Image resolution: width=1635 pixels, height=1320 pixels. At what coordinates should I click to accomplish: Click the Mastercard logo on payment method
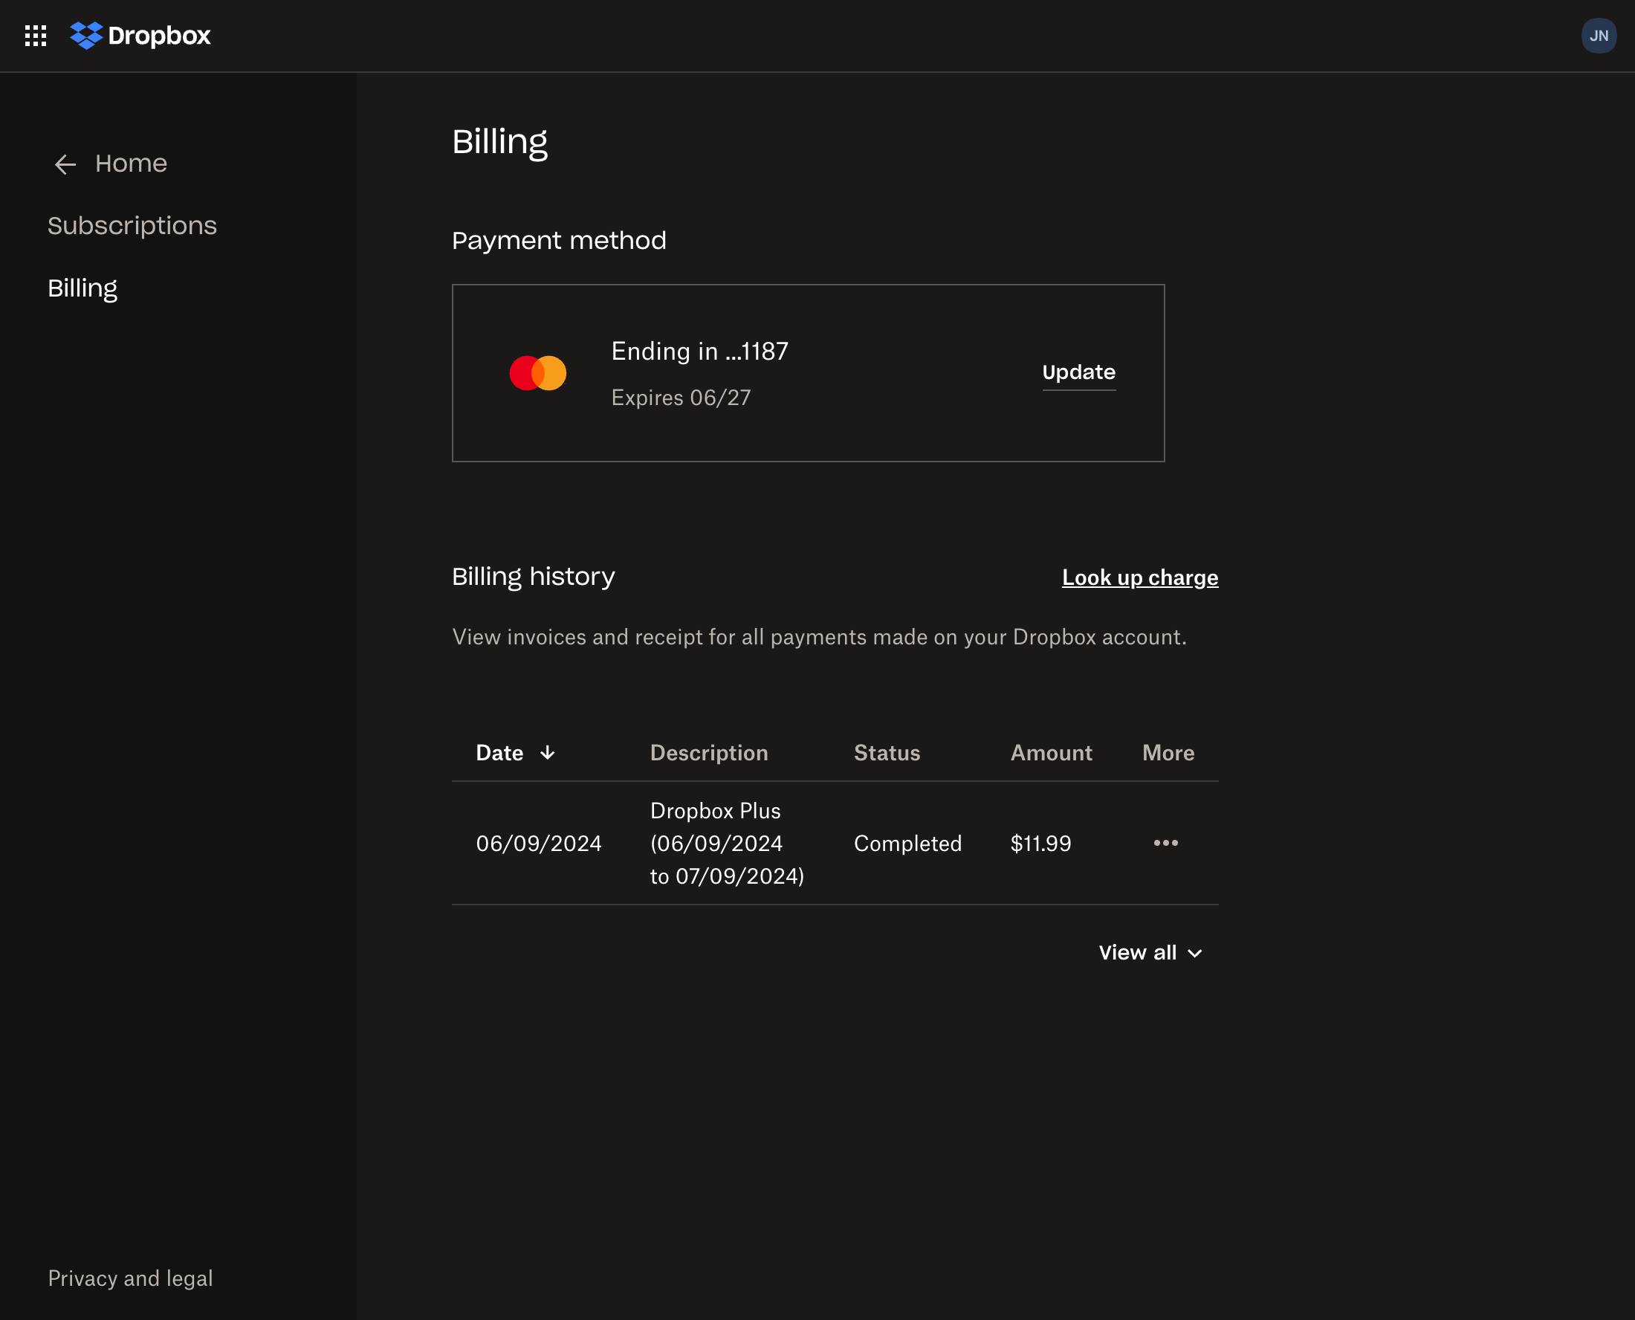[x=537, y=372]
